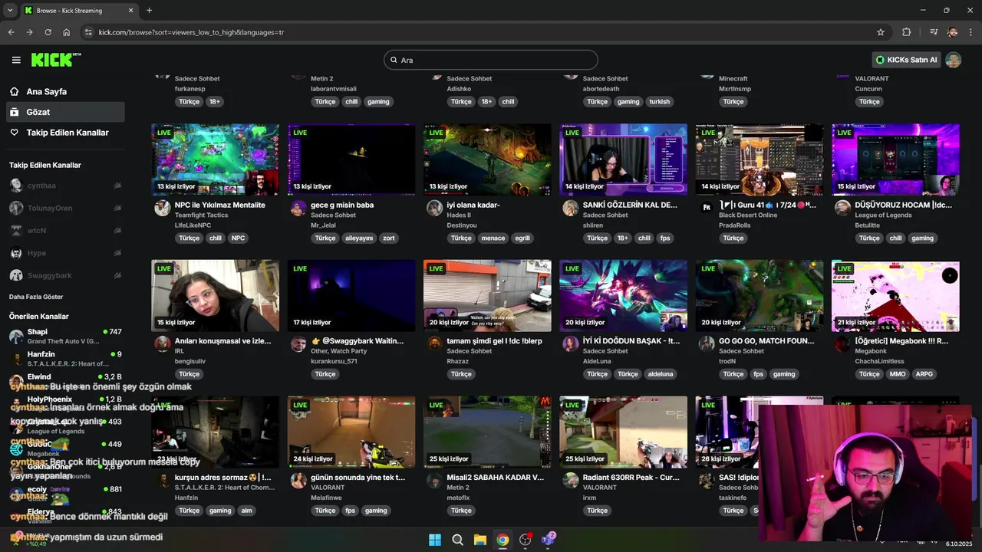
Task: Click the KICK logo
Action: pos(56,60)
